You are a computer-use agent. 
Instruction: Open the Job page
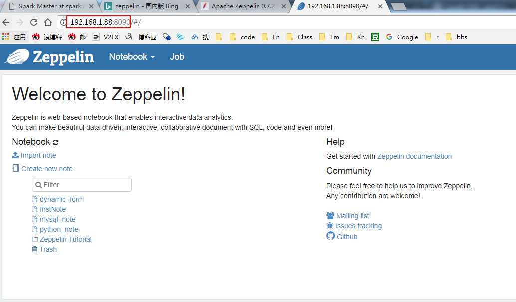tap(177, 57)
